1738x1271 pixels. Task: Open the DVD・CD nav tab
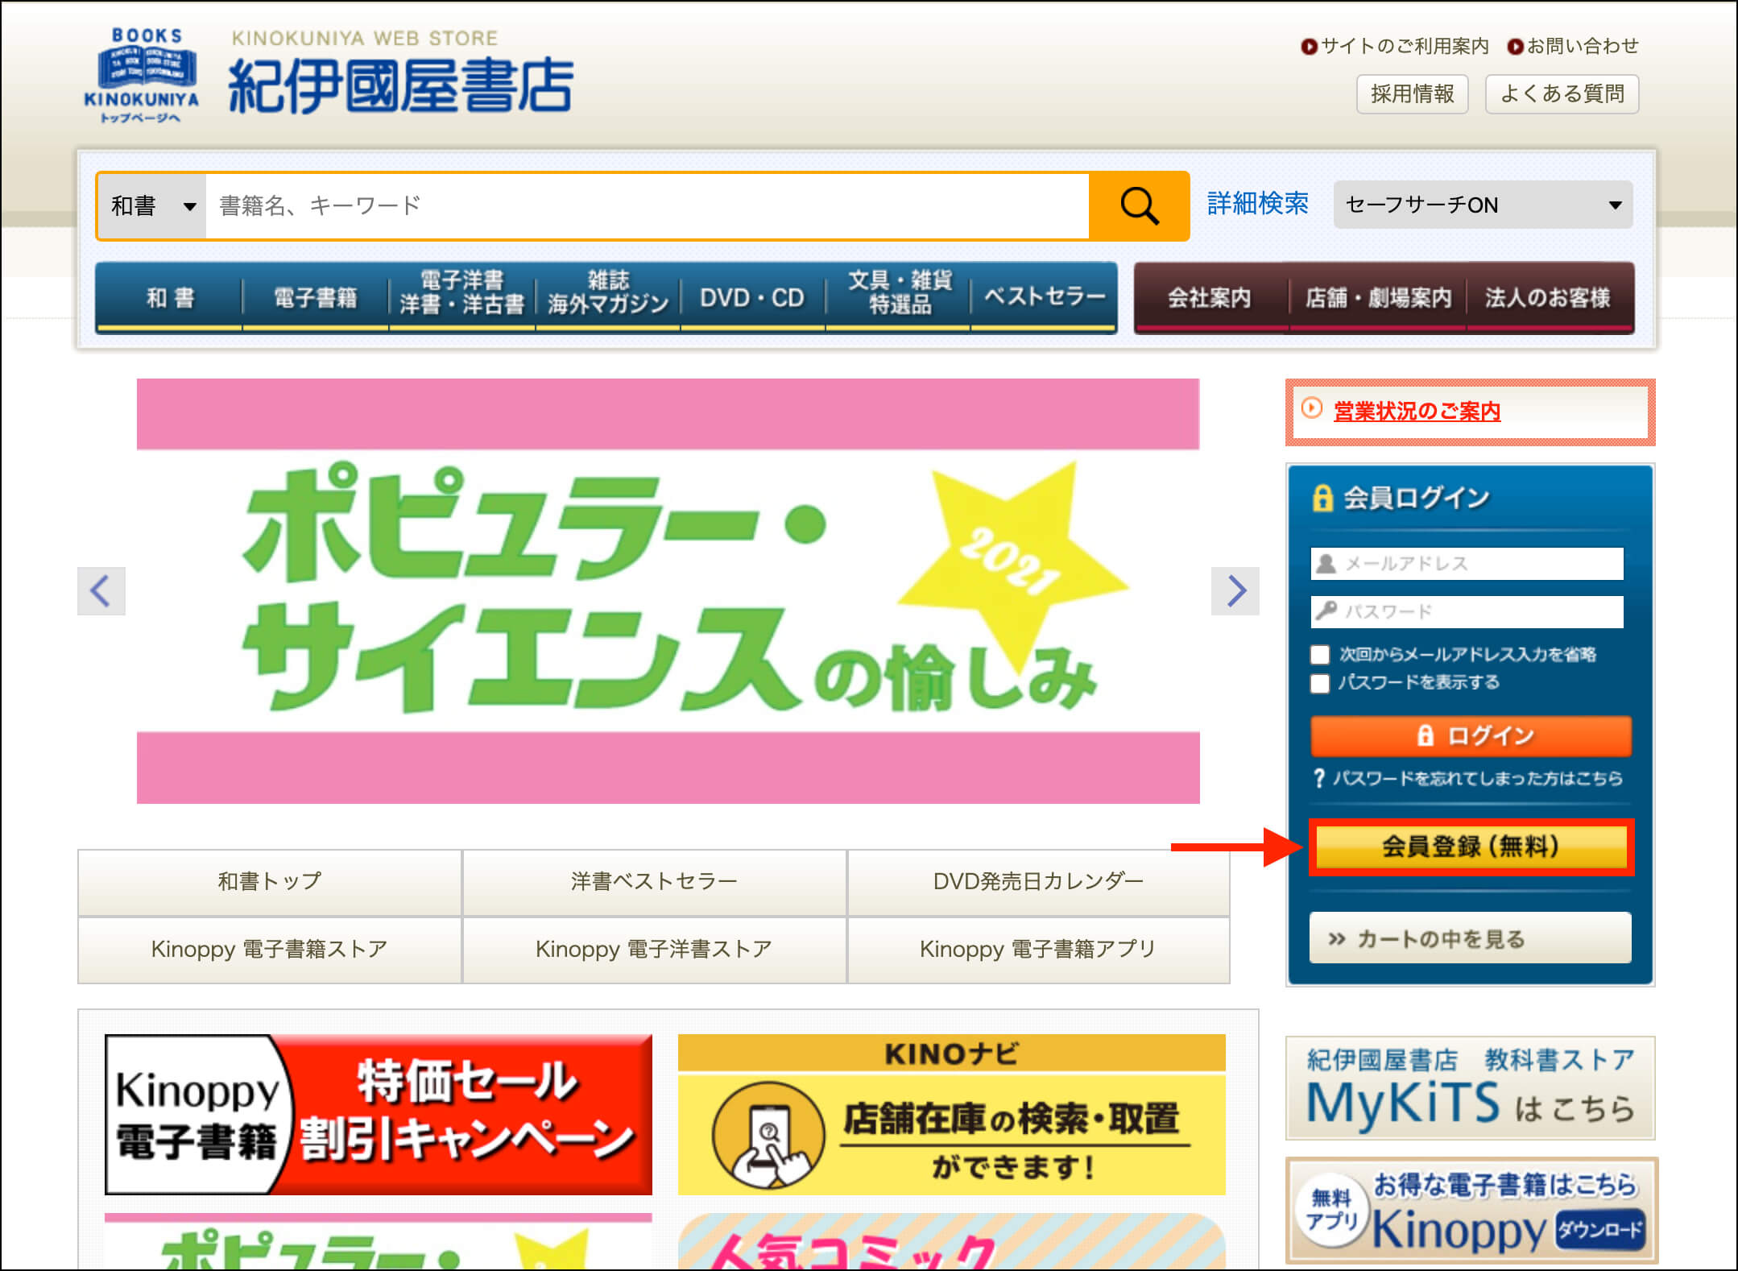[x=752, y=297]
